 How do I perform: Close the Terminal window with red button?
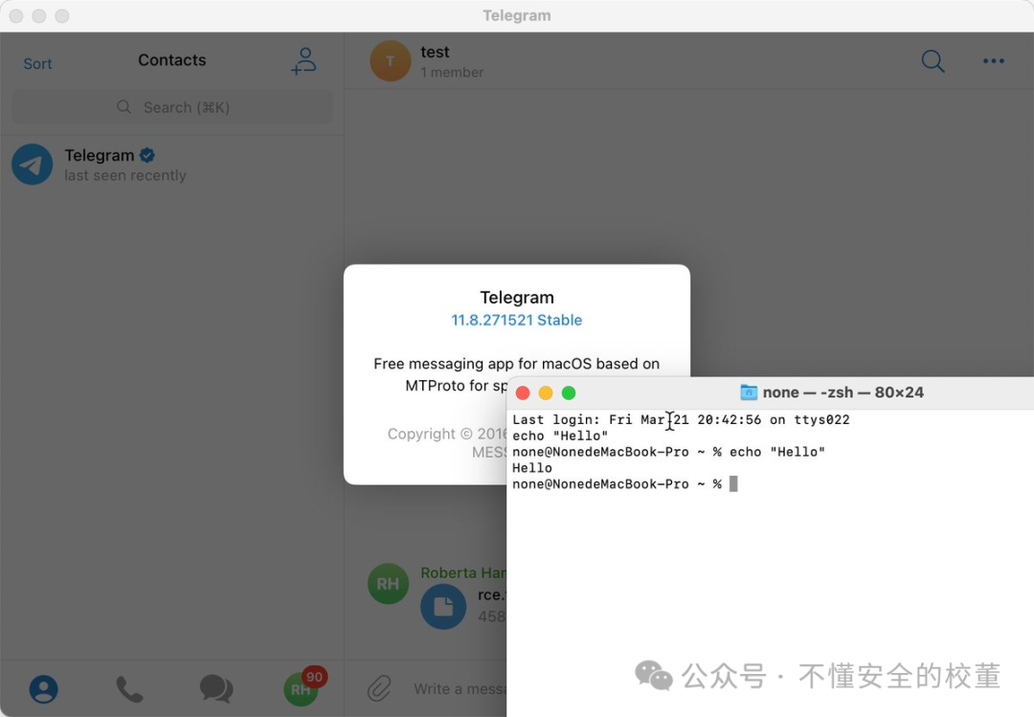[523, 393]
